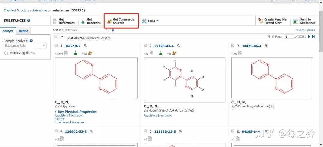Viewport: 323px width, 147px height.
Task: Open Get Commercial Sources
Action: point(121,21)
